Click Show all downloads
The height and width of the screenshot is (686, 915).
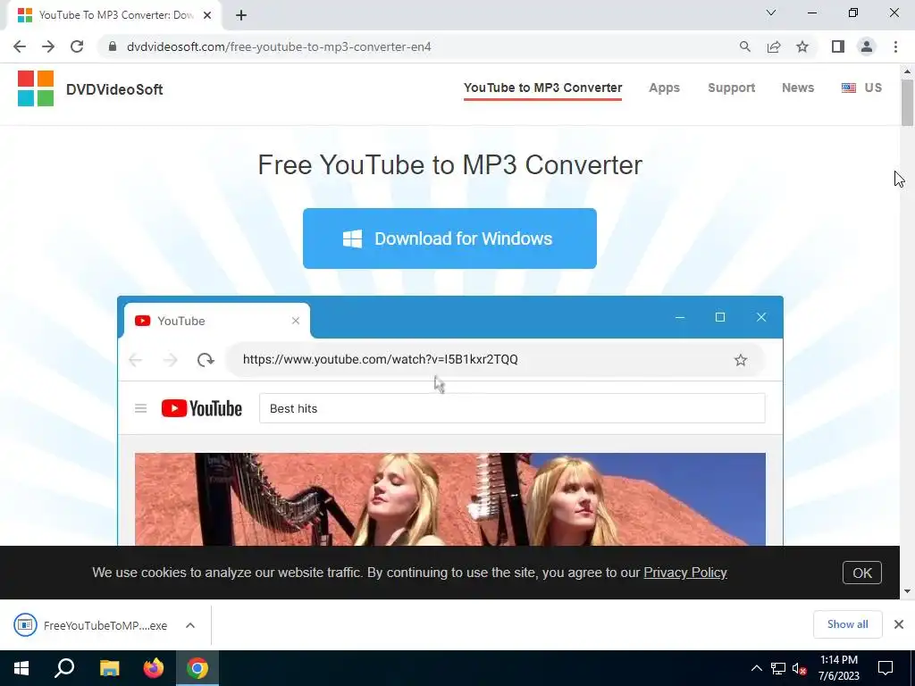847,624
